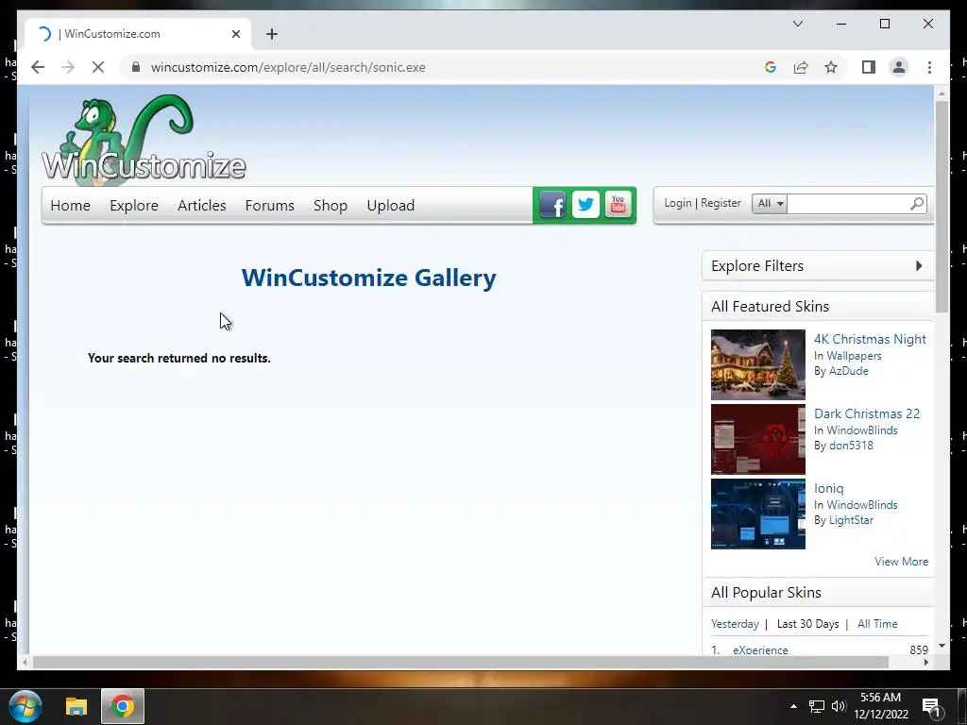Click the browser address bar URL
967x725 pixels.
pyautogui.click(x=288, y=67)
